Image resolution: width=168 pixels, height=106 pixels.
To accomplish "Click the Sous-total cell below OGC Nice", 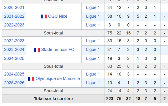I will tap(53, 33).
